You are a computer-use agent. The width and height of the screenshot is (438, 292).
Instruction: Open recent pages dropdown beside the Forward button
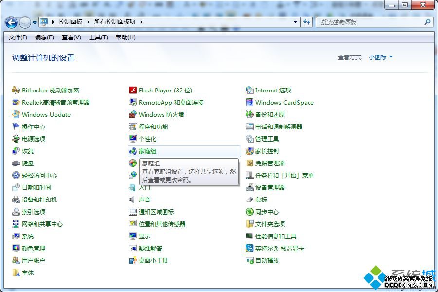[35, 23]
